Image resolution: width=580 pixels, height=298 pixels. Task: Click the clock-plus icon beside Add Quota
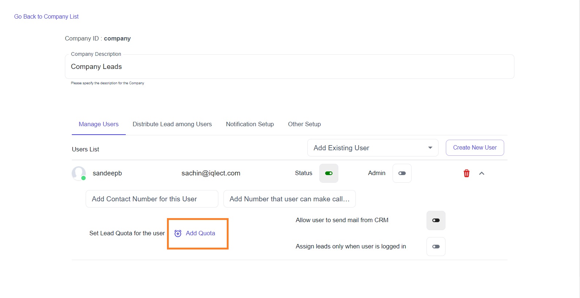tap(178, 233)
